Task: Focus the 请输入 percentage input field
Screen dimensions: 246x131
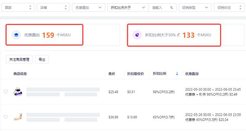Action: point(159,8)
